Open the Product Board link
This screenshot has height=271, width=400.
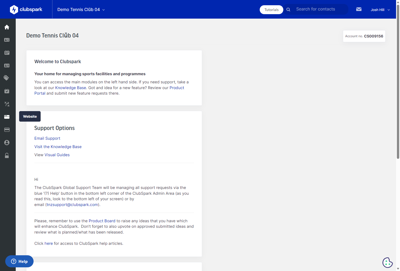[x=102, y=221]
